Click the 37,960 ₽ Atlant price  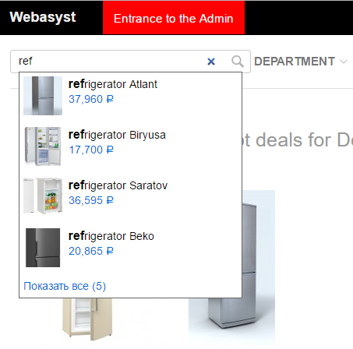point(91,99)
